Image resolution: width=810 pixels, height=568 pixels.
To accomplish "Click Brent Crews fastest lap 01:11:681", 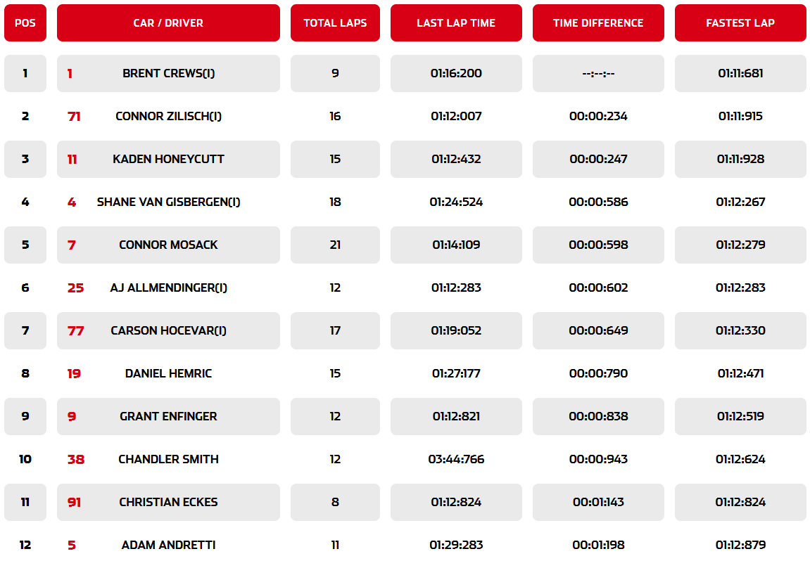I will 740,73.
